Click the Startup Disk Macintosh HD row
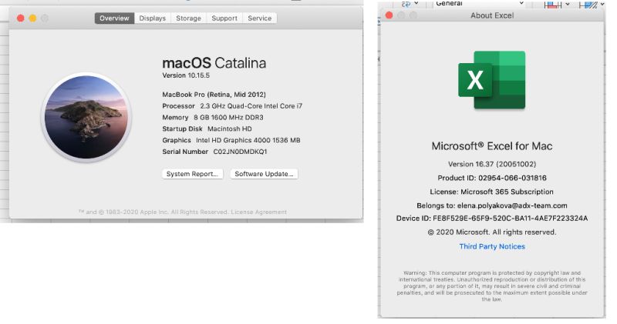Screen dimensions: 617x324 click(207, 129)
